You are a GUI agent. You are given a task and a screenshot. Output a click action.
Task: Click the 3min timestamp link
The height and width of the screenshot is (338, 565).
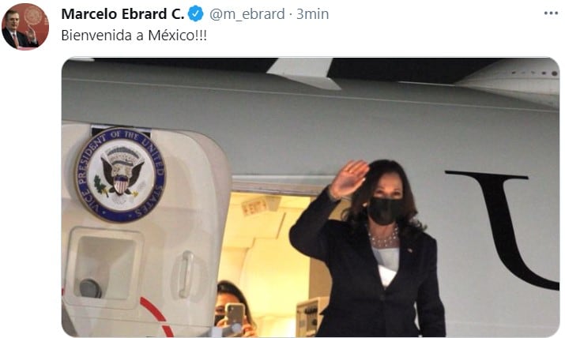pyautogui.click(x=312, y=14)
